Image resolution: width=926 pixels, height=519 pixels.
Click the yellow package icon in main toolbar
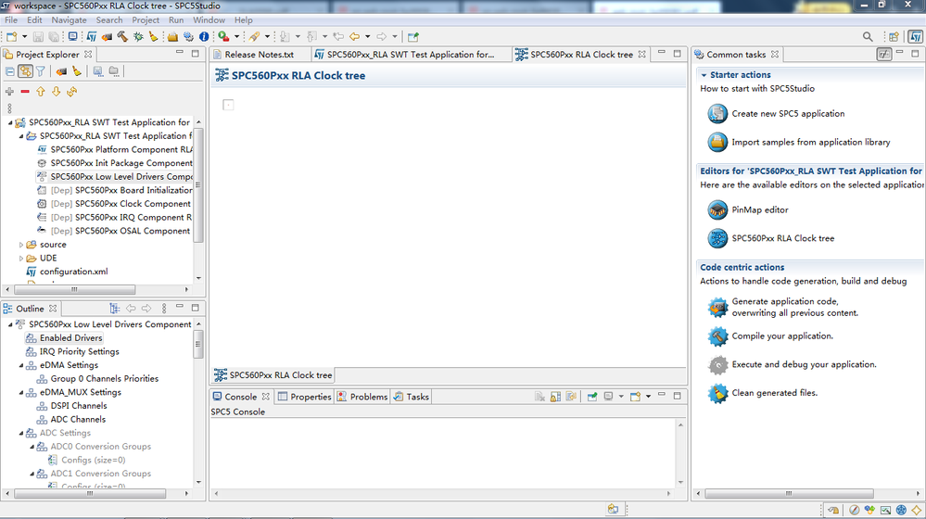172,36
